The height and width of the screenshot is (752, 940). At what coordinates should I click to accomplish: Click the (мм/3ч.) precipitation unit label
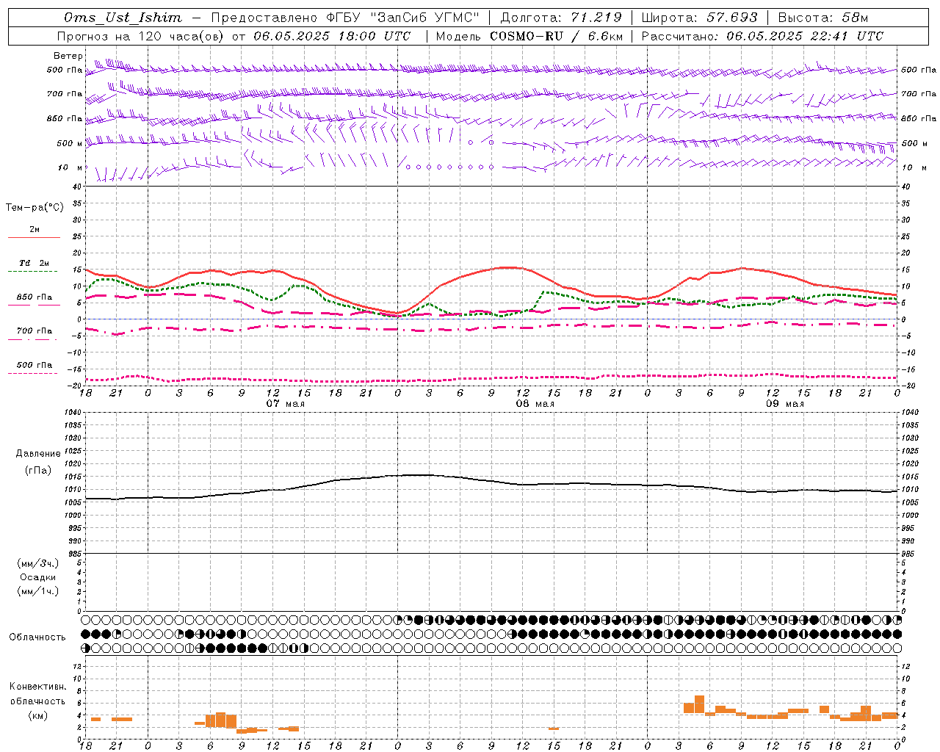coord(38,563)
